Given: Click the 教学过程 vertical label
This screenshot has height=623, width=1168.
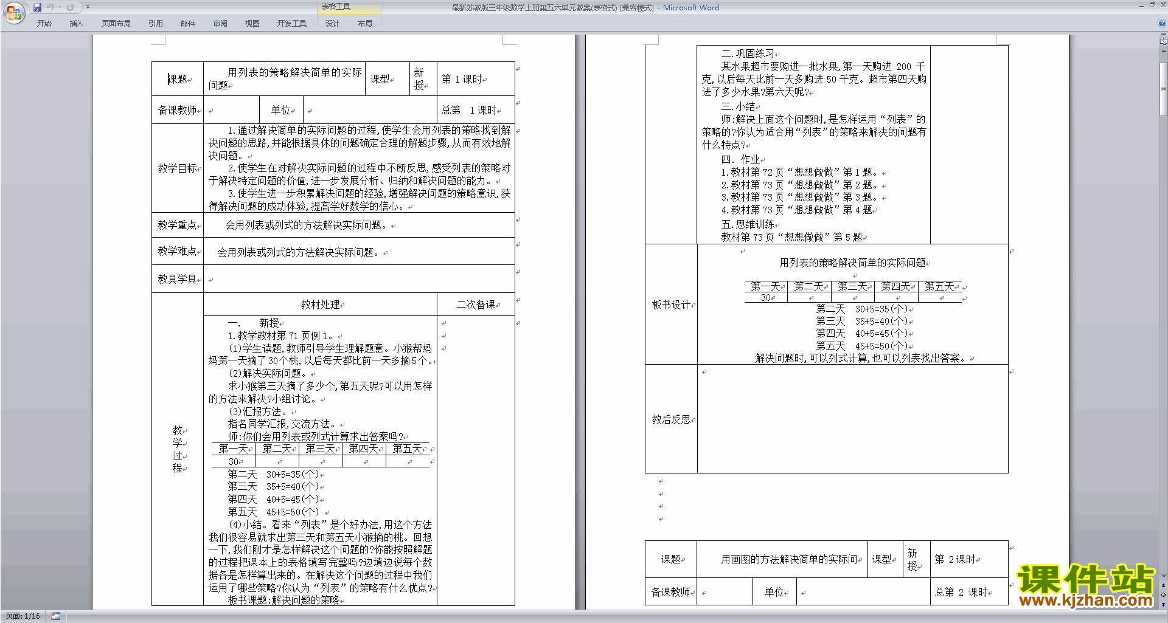Looking at the screenshot, I should pyautogui.click(x=178, y=449).
